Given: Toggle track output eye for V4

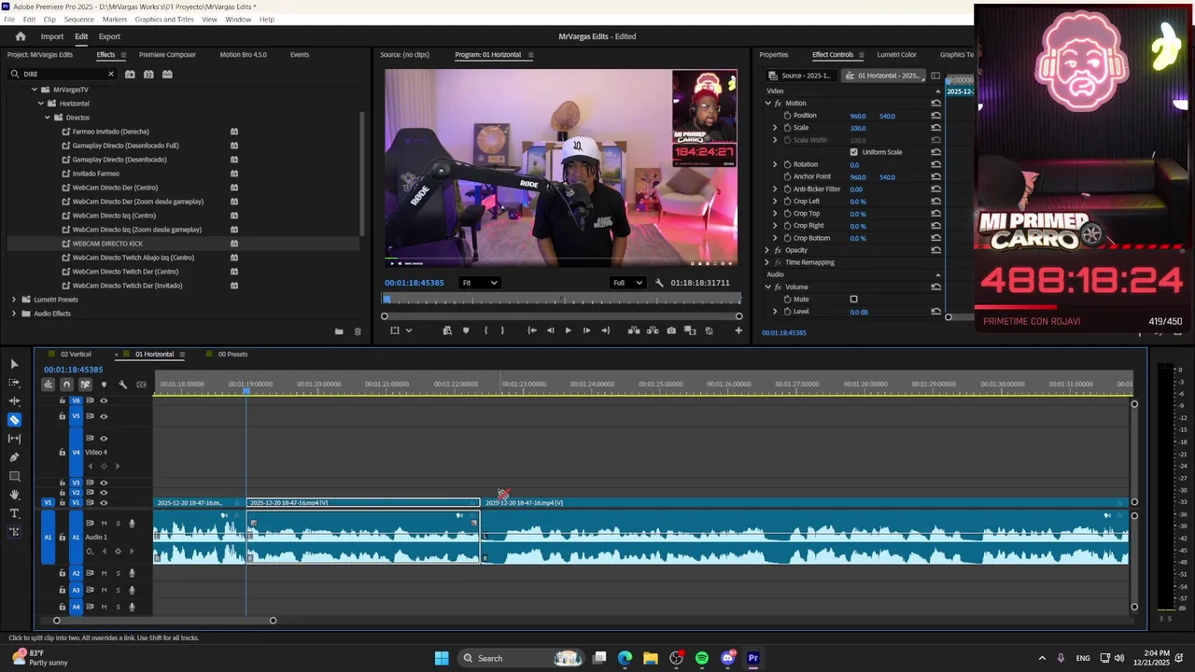Looking at the screenshot, I should pos(104,438).
